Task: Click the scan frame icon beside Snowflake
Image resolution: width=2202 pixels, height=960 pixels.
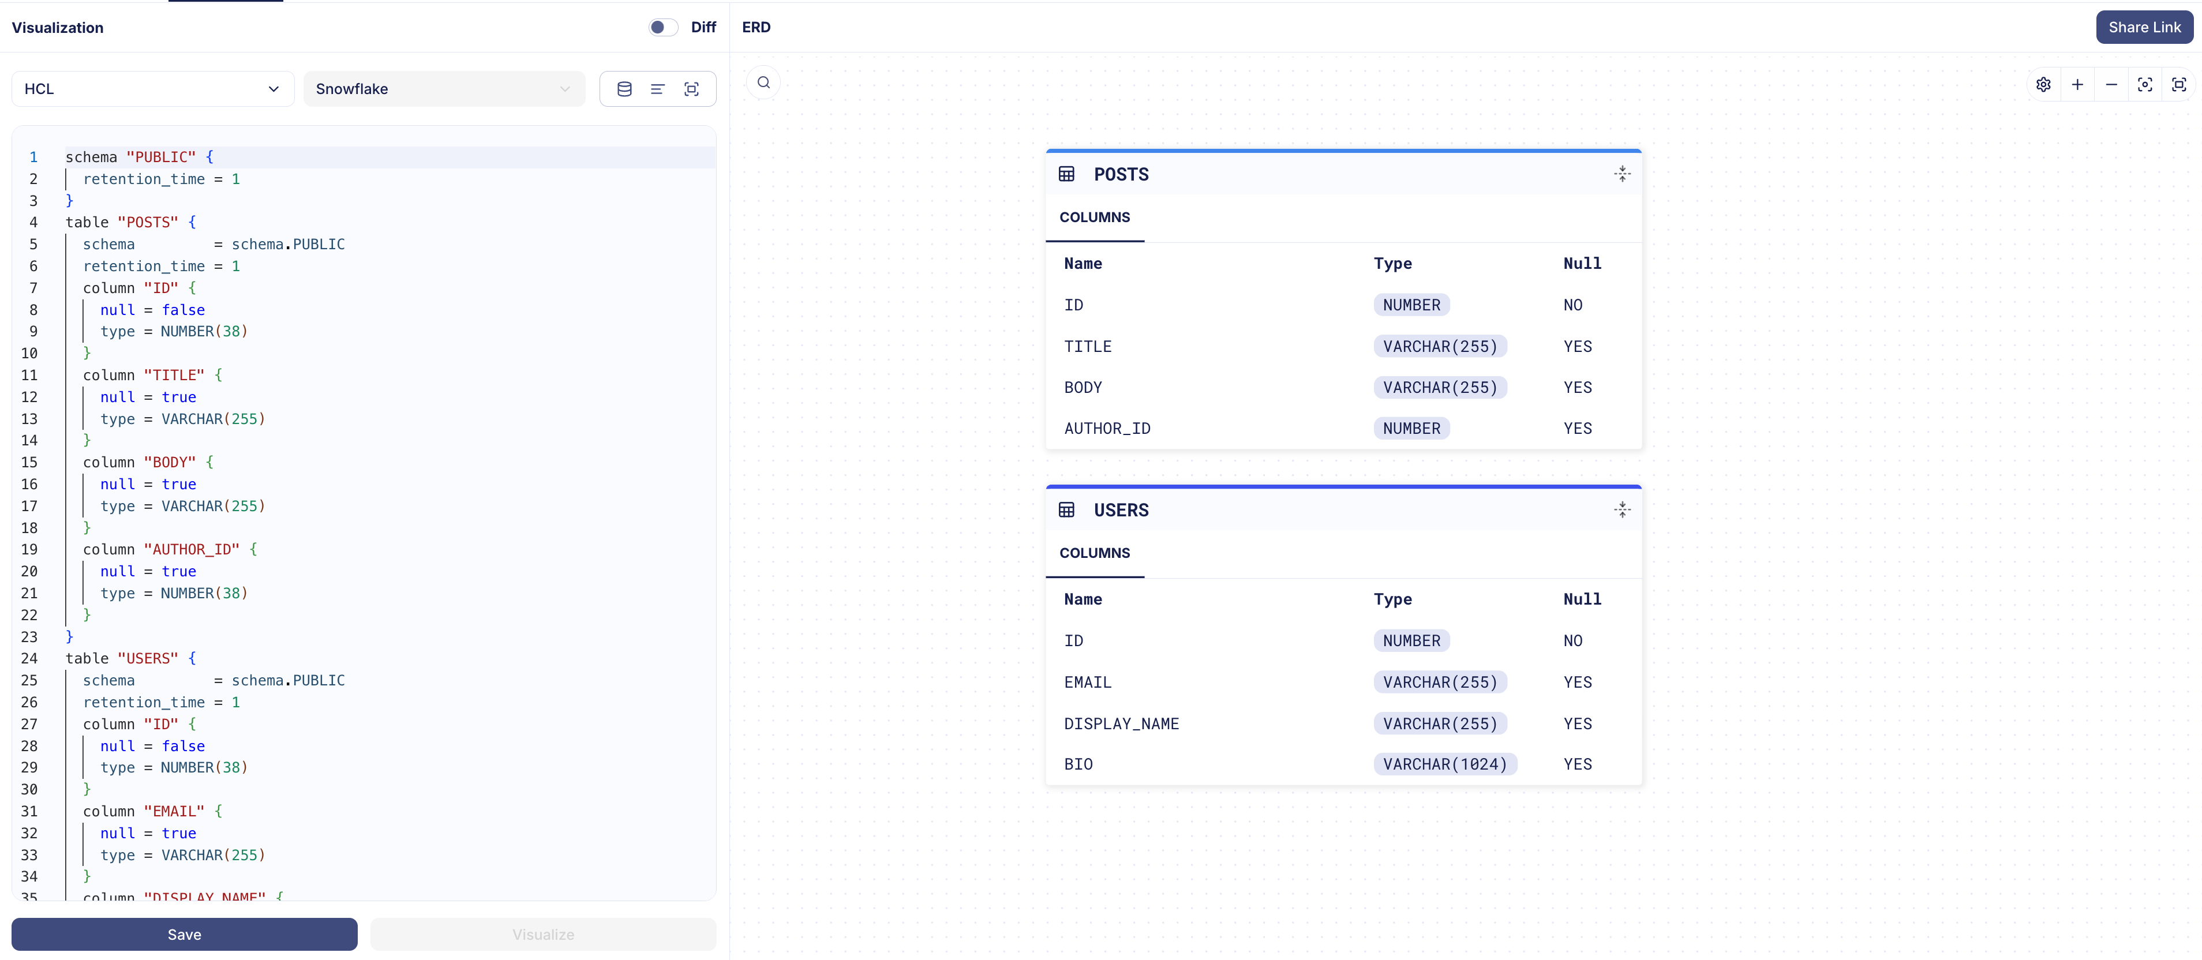Action: [691, 89]
